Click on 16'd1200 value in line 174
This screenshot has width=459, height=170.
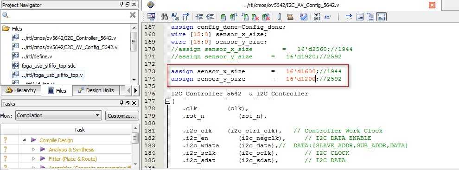(301, 79)
